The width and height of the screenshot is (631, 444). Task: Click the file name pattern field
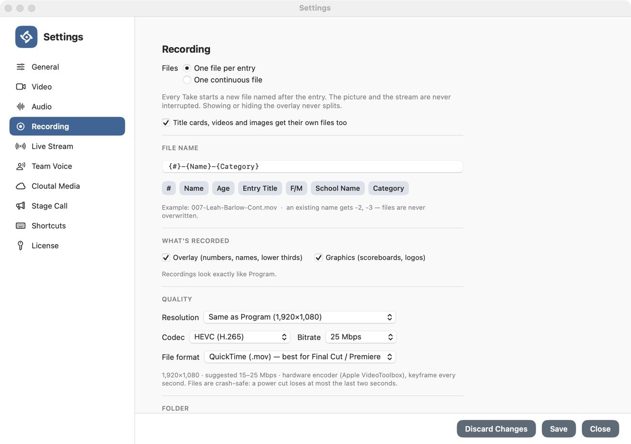(312, 166)
